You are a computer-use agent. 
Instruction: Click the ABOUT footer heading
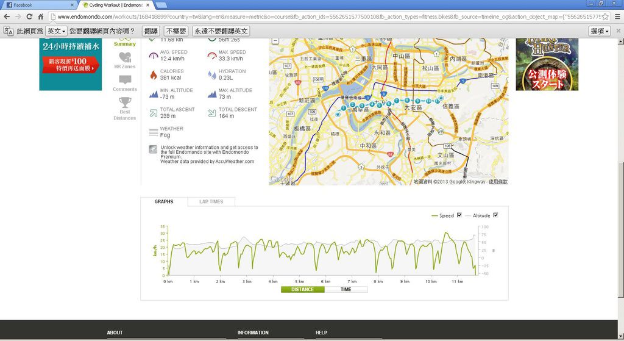tap(115, 332)
